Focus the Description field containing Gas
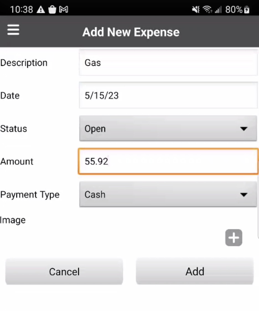259x311 pixels. pos(168,63)
